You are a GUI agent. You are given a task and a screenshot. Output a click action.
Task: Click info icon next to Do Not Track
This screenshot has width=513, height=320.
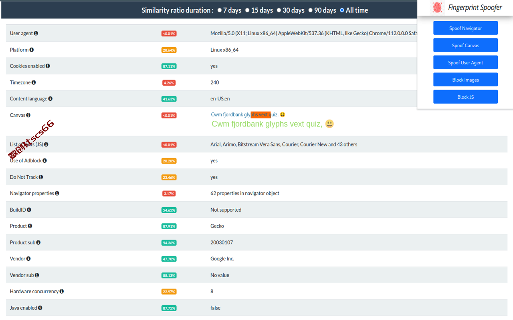click(x=41, y=177)
